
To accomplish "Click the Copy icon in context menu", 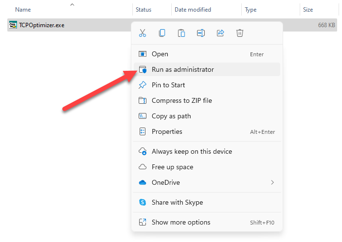I will (162, 33).
